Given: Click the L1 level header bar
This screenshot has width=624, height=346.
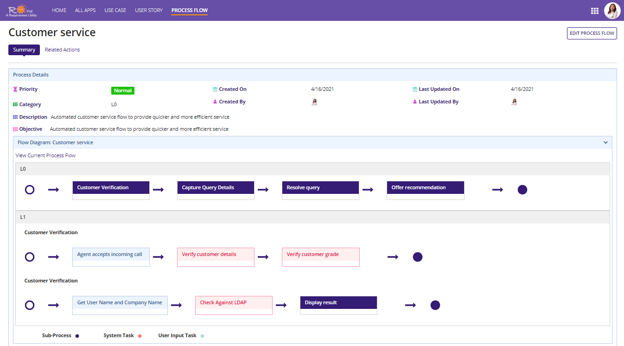Looking at the screenshot, I should (312, 217).
